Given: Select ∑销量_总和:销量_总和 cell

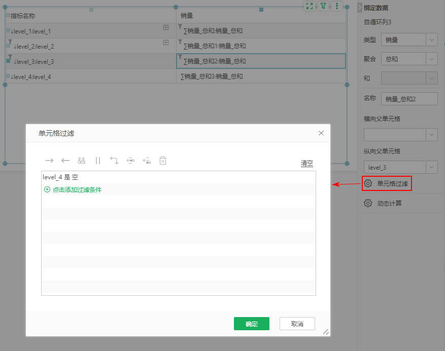Looking at the screenshot, I should pos(261,31).
